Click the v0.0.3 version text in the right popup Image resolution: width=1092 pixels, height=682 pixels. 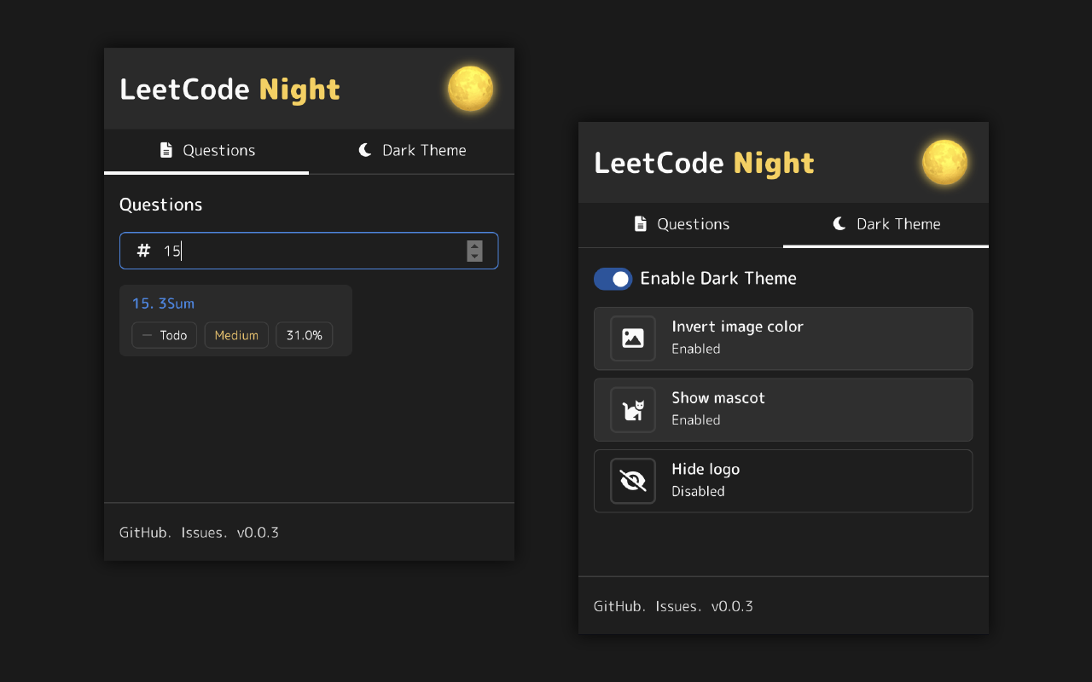click(x=732, y=606)
